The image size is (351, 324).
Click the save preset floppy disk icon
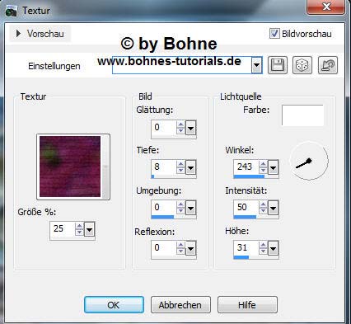[278, 65]
